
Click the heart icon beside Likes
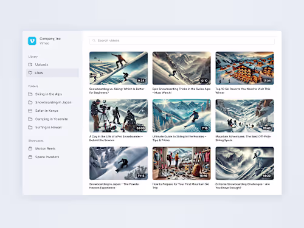(x=30, y=73)
